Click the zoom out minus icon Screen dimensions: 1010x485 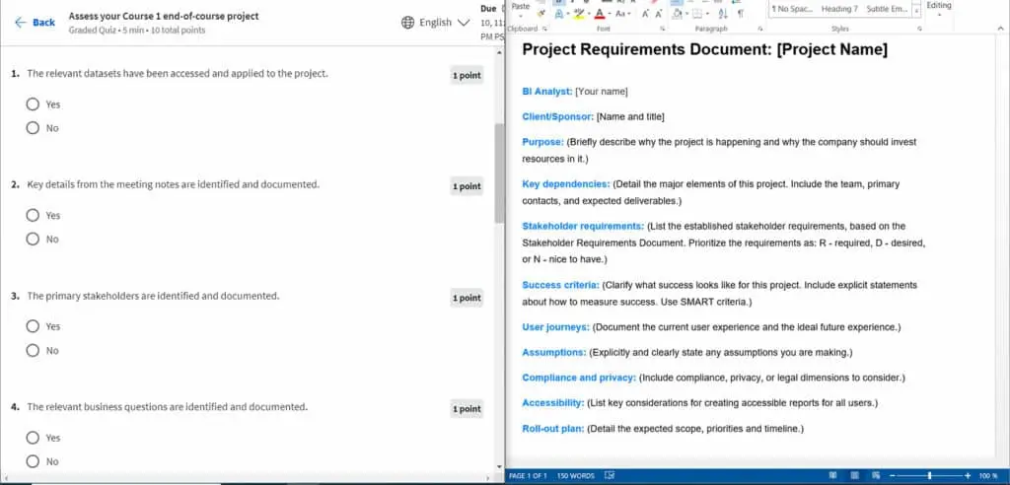[893, 476]
